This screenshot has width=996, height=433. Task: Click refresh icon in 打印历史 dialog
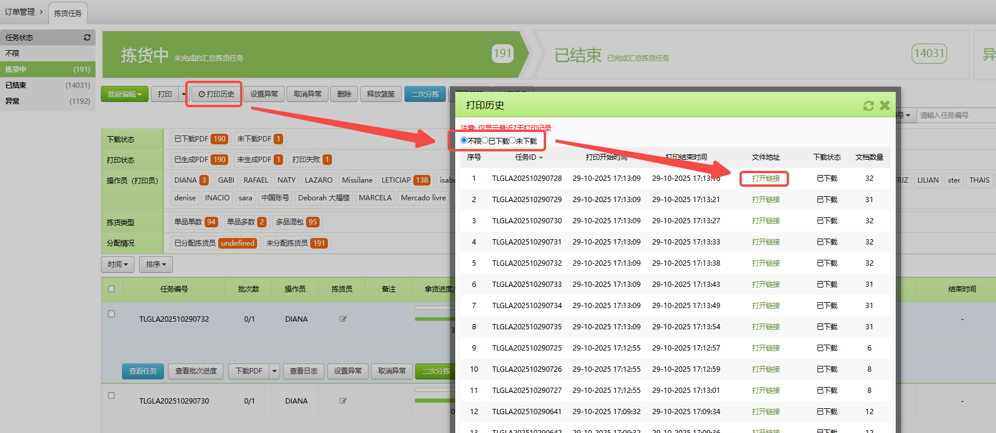click(868, 105)
